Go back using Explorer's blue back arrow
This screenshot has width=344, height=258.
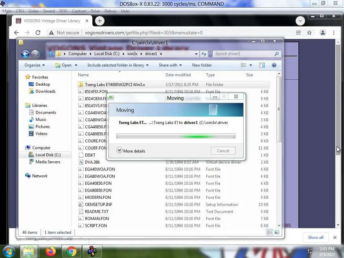click(25, 54)
